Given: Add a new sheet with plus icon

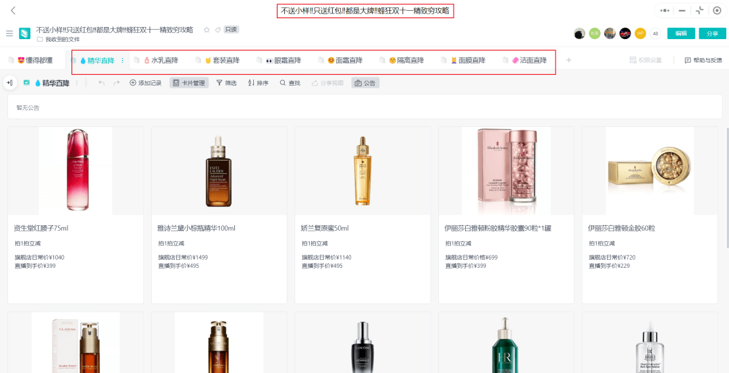Looking at the screenshot, I should coord(568,60).
